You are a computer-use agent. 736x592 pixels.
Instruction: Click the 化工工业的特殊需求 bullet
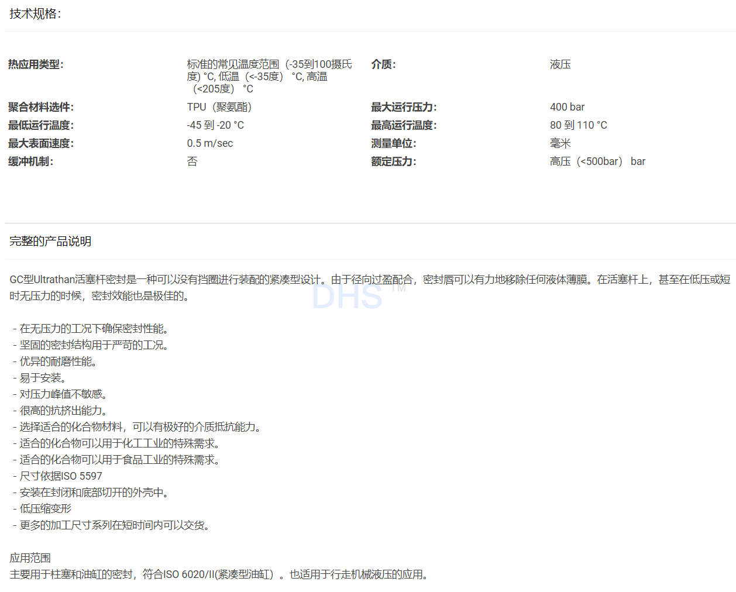[117, 443]
